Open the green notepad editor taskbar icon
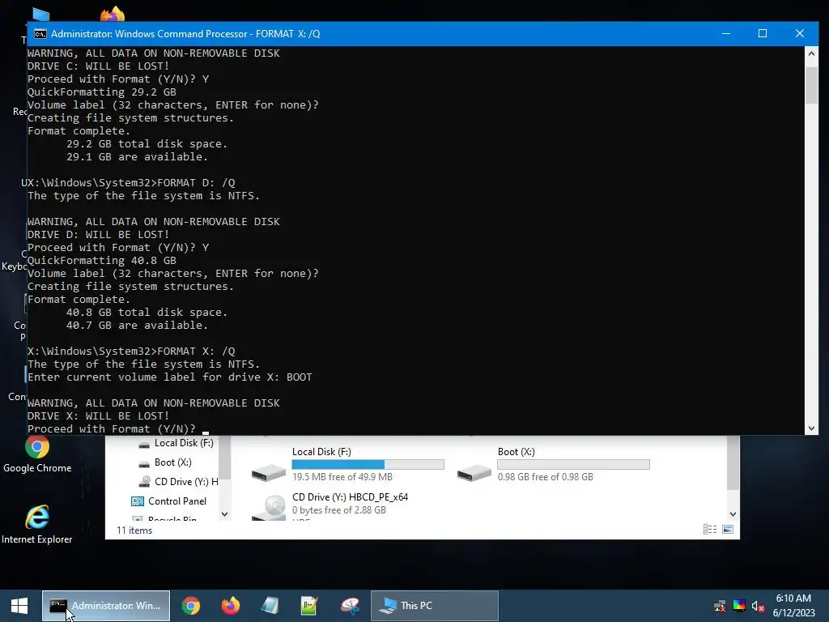Viewport: 829px width, 622px height. click(309, 606)
